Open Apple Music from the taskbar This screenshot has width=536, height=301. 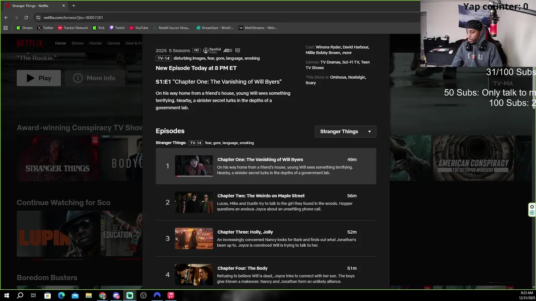171,296
